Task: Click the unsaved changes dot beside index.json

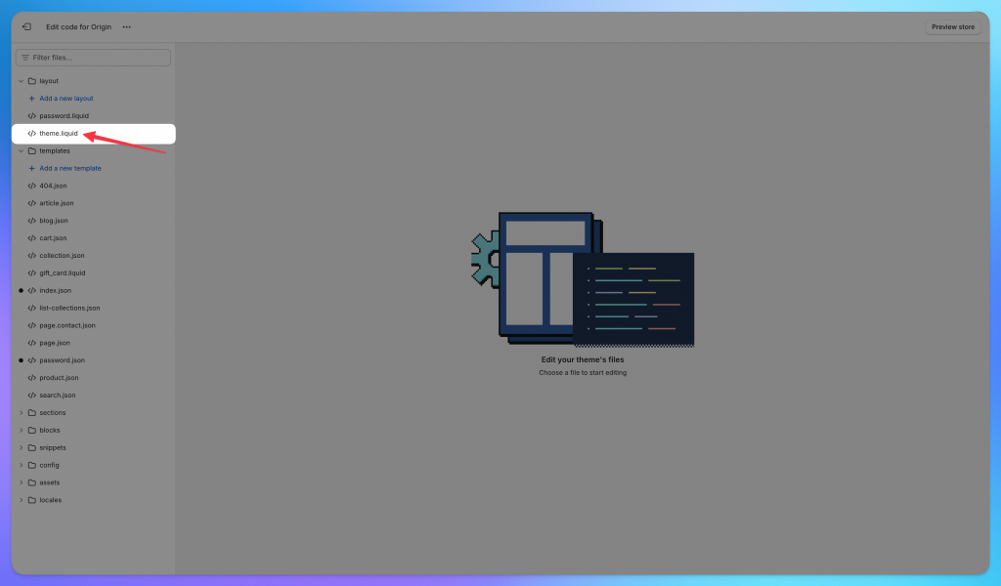Action: 20,290
